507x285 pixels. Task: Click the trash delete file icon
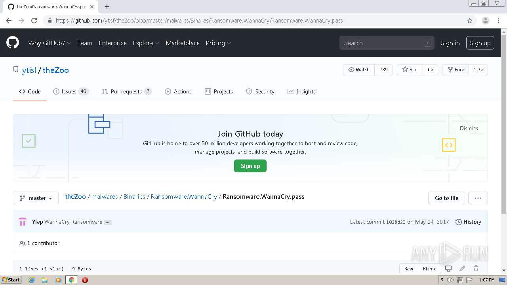pos(476,268)
